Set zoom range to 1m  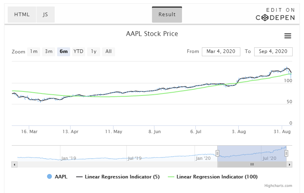point(34,51)
